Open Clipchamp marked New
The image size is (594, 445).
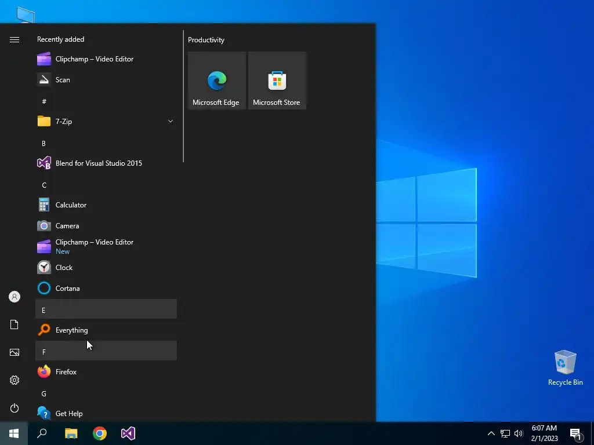tap(106, 247)
